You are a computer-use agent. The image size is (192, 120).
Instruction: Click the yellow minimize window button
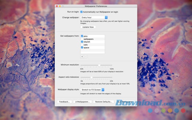click(x=60, y=6)
